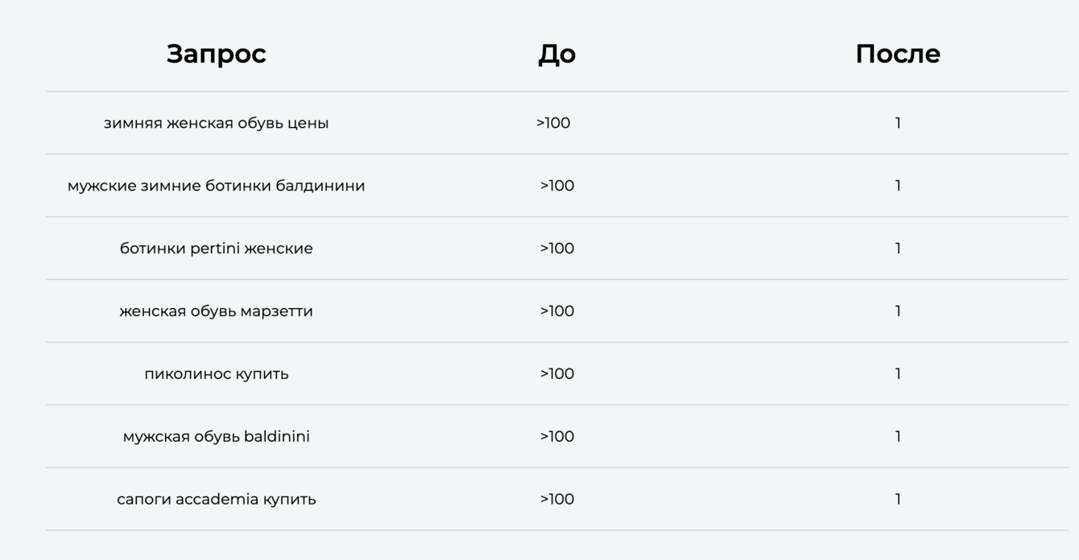Click the После column header
The height and width of the screenshot is (560, 1079).
[897, 54]
